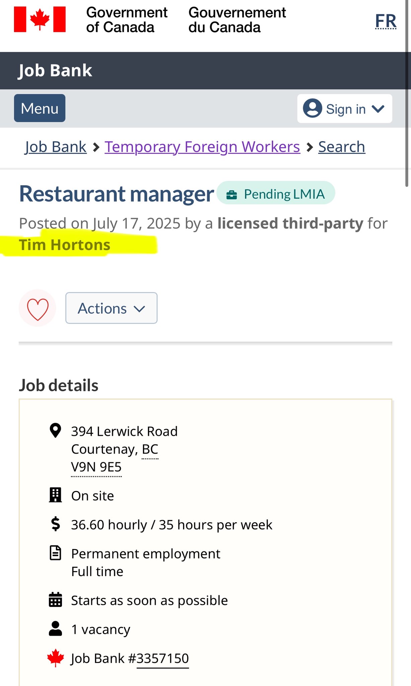Click the person vacancy icon
411x686 pixels.
click(55, 629)
